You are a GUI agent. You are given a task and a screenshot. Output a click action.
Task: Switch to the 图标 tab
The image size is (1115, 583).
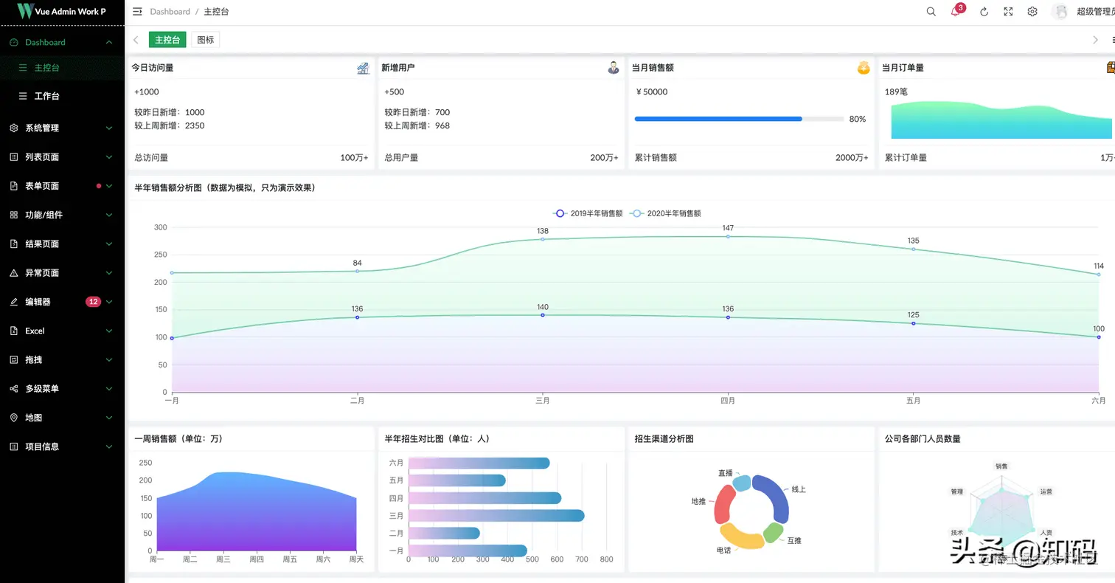click(x=206, y=40)
